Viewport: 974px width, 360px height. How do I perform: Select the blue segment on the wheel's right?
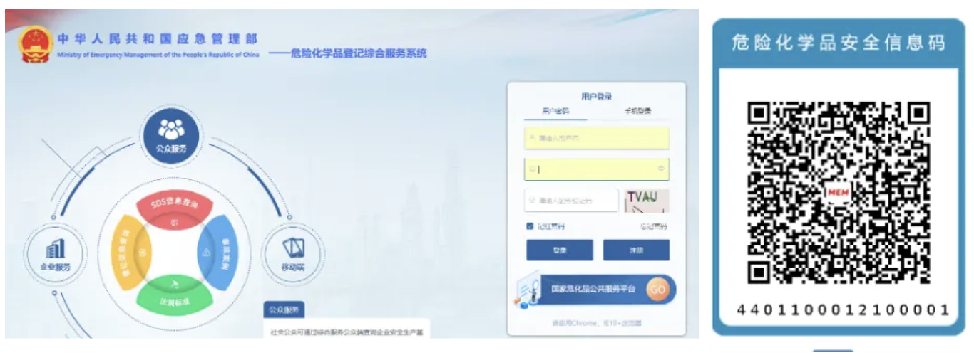pos(217,251)
